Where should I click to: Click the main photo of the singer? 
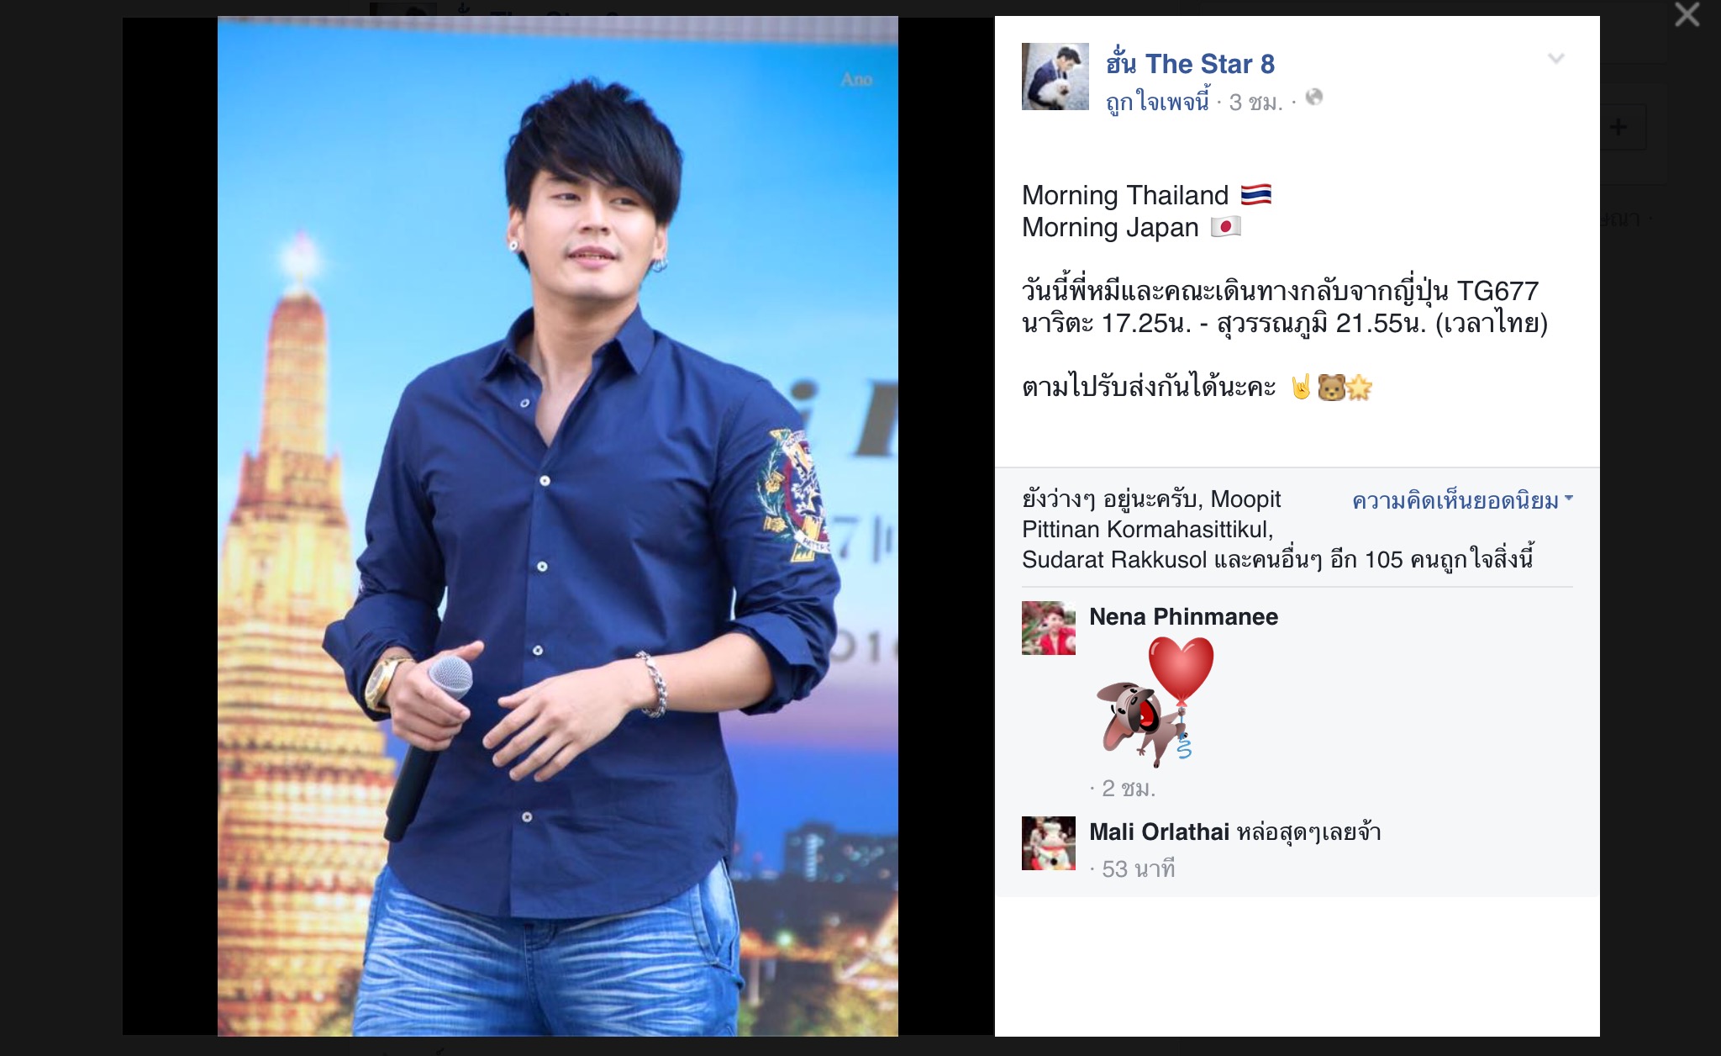click(558, 526)
